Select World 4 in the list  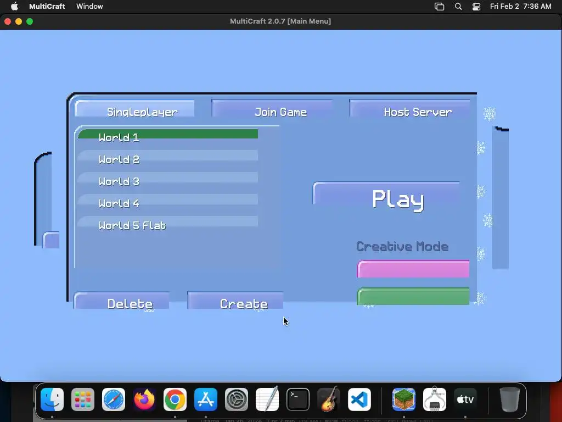(x=168, y=200)
